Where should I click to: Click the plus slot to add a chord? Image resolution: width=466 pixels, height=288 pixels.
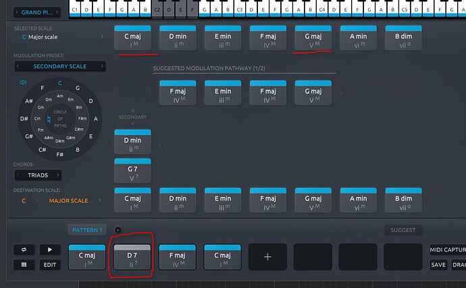coord(267,257)
